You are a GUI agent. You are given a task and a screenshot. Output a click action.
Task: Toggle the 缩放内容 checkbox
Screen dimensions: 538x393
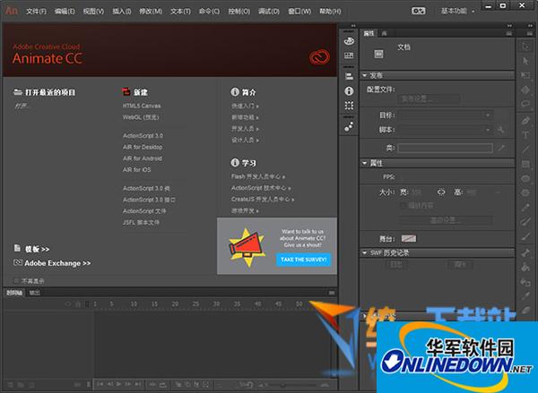click(403, 205)
